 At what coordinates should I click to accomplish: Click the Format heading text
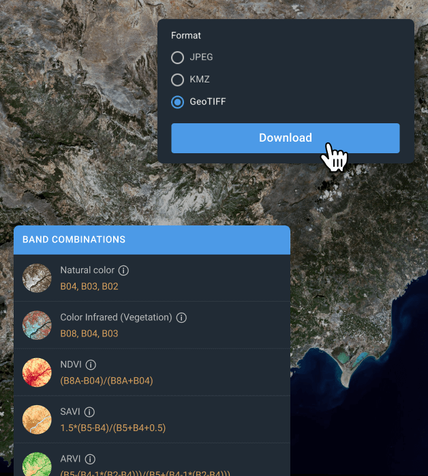point(186,35)
